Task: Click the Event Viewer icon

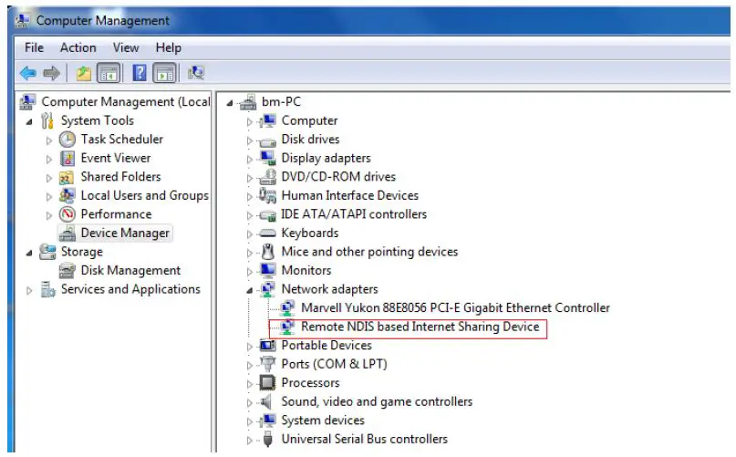Action: coord(67,159)
